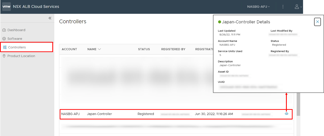The height and width of the screenshot is (136, 324).
Task: Open the Software page
Action: click(x=15, y=39)
